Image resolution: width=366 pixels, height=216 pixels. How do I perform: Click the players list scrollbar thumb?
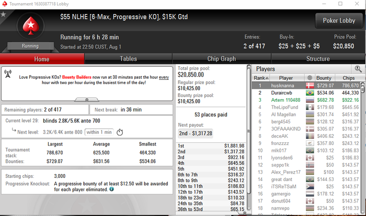point(362,87)
